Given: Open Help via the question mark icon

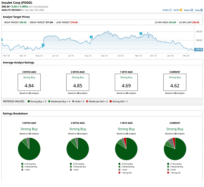Looking at the screenshot, I should pyautogui.click(x=201, y=10).
